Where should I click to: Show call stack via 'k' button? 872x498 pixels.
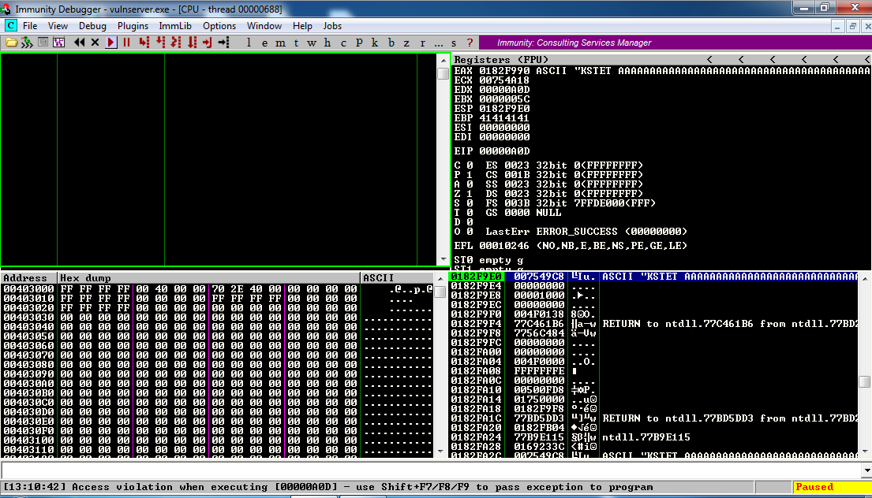[x=375, y=43]
